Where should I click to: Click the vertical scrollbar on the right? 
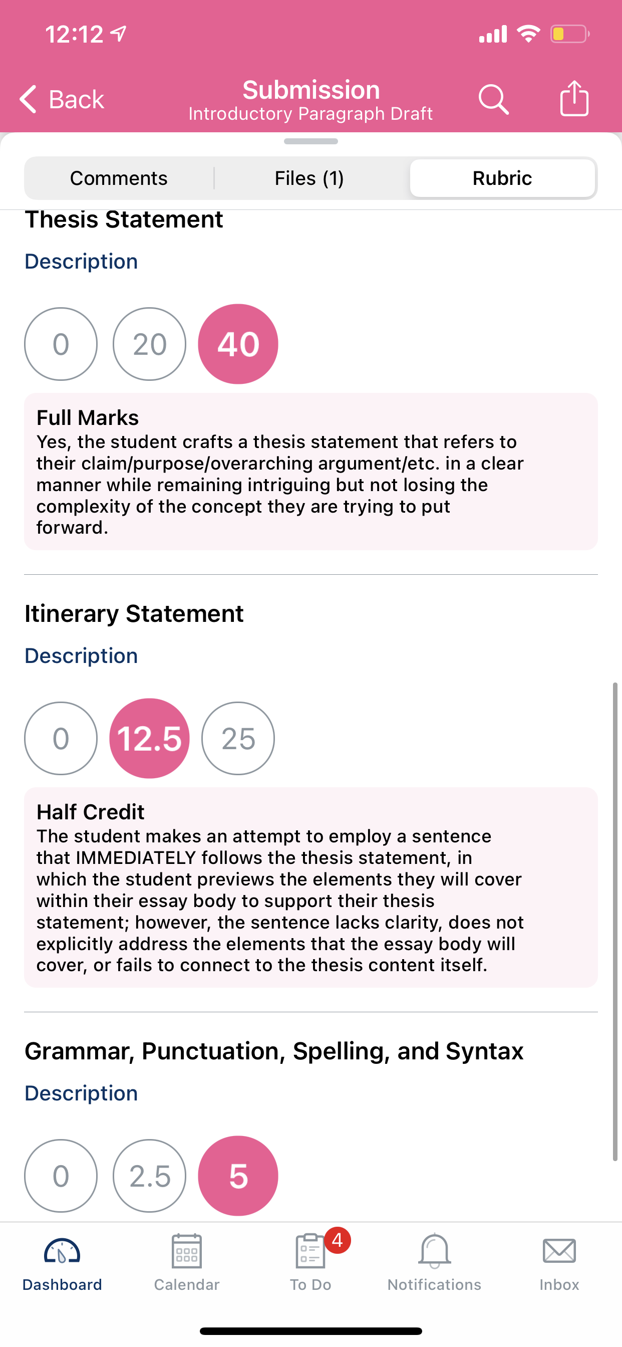pyautogui.click(x=615, y=922)
